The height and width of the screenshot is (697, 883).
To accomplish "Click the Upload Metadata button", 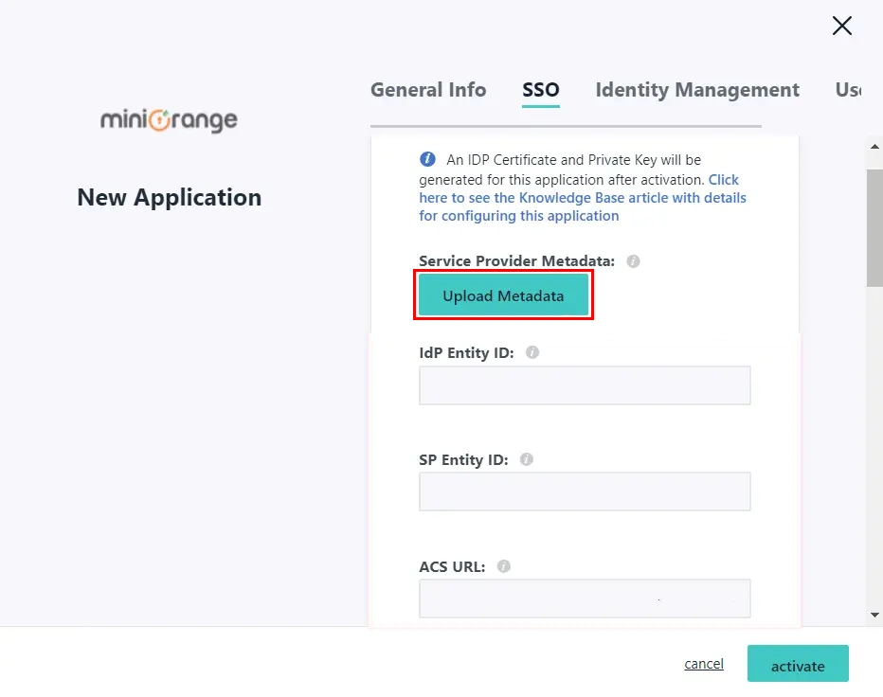I will (503, 295).
